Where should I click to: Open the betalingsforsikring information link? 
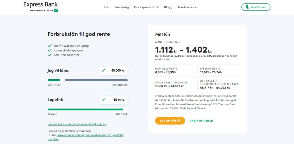pos(77,124)
